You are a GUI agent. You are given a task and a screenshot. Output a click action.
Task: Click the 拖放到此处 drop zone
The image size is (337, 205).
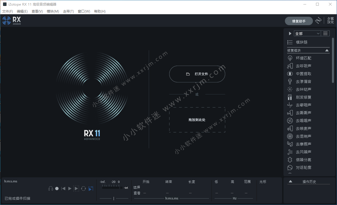click(x=197, y=120)
